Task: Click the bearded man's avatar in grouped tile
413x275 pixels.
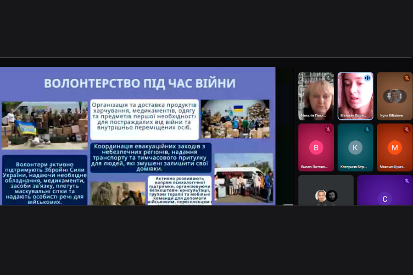Action: 332,196
